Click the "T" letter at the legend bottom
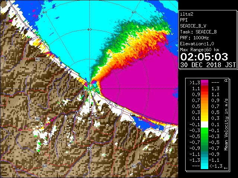 point(226,168)
